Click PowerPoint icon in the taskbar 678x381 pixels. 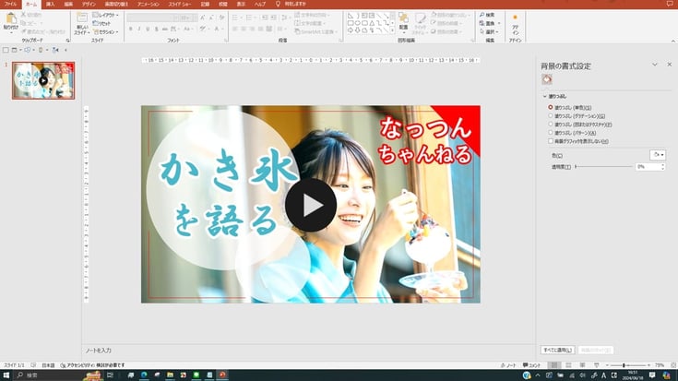click(222, 375)
